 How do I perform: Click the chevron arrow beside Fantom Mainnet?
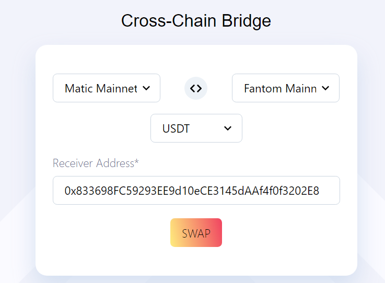click(325, 88)
